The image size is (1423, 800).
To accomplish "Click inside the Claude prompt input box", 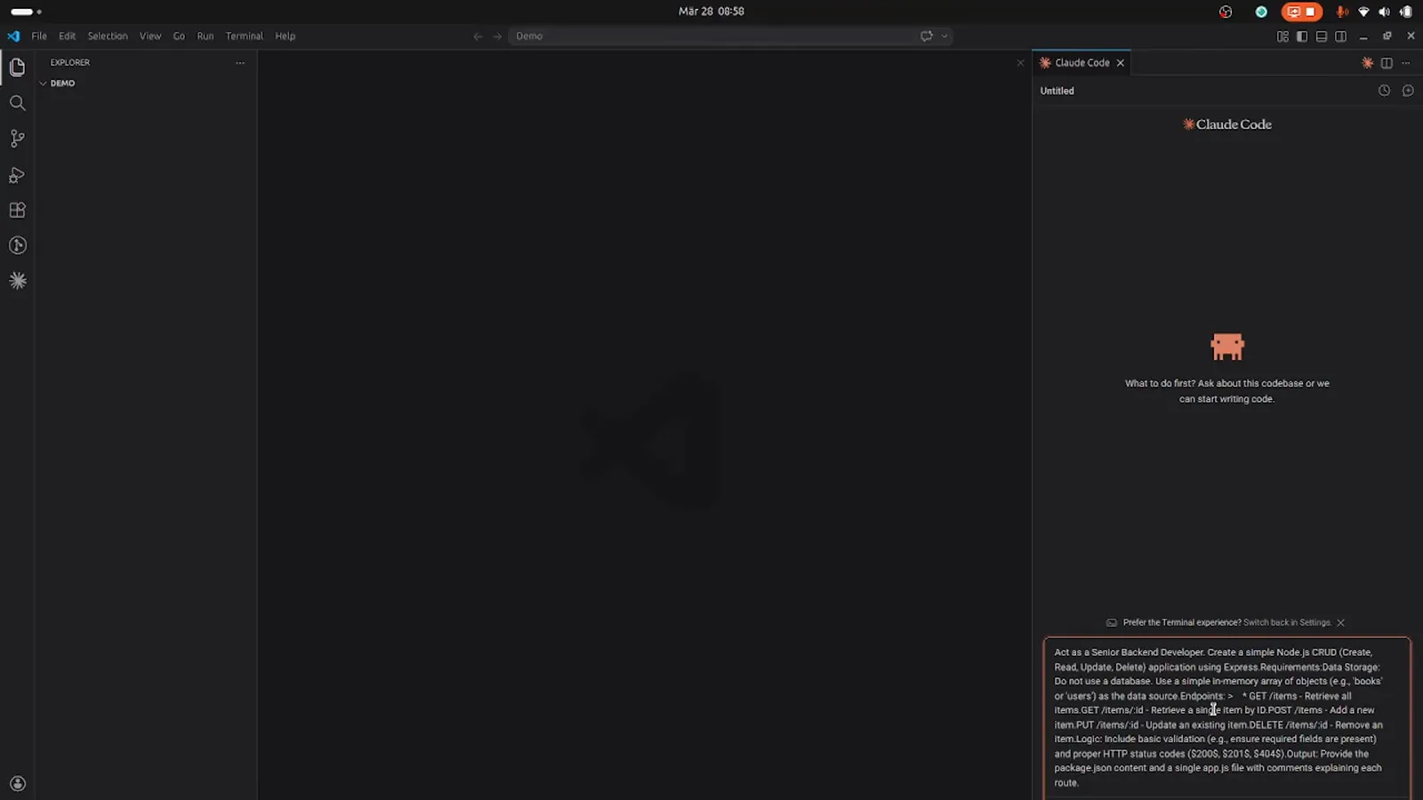I will point(1227,717).
